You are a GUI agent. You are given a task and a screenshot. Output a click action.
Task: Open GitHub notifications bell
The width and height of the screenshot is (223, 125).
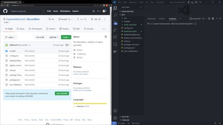coord(94,11)
